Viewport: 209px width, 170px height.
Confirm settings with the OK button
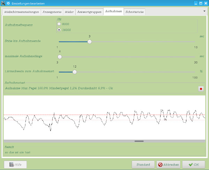[194, 165]
